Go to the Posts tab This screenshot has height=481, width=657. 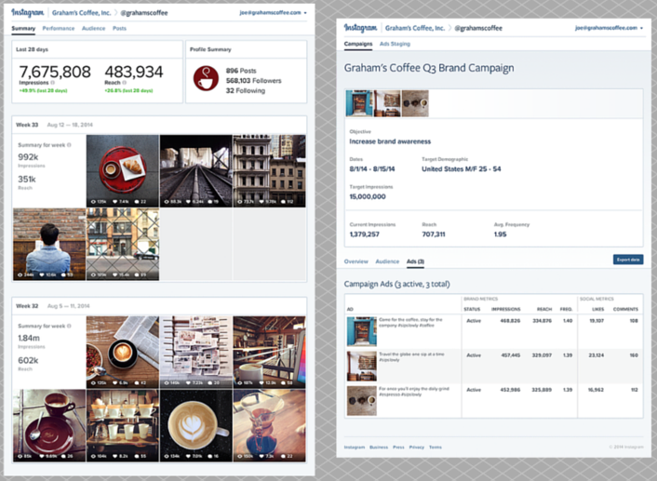[x=119, y=29]
